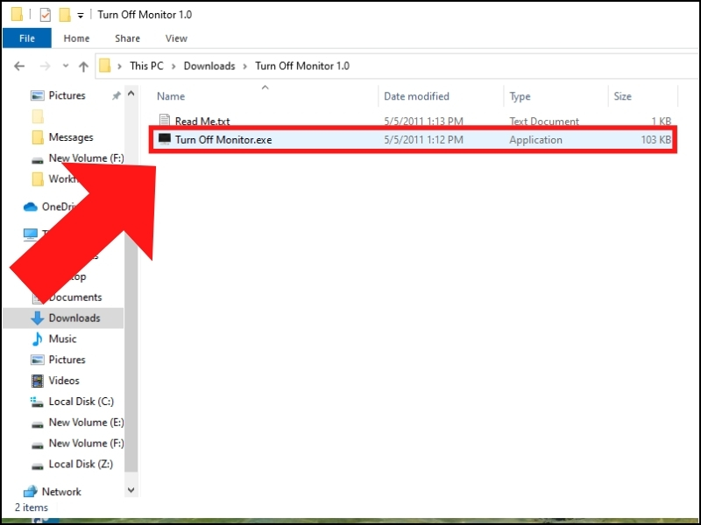Select the Turn Off Monitor.exe application
The image size is (701, 525).
(223, 140)
